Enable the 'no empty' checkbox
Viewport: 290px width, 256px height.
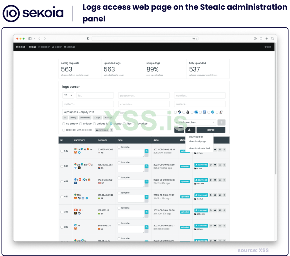64,124
